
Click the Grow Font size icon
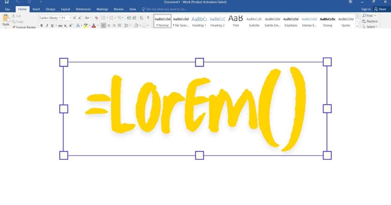coord(75,18)
